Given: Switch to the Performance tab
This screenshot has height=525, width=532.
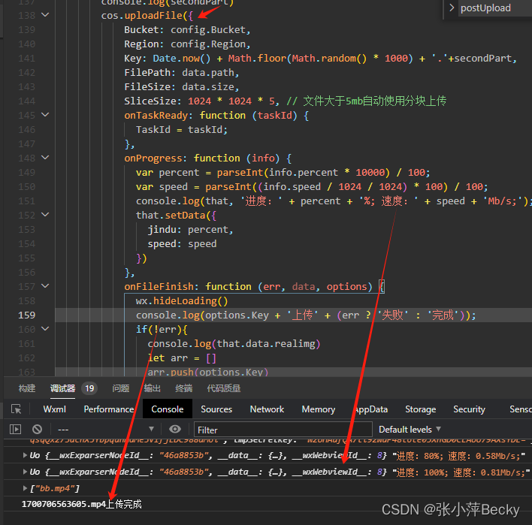Looking at the screenshot, I should pyautogui.click(x=108, y=409).
